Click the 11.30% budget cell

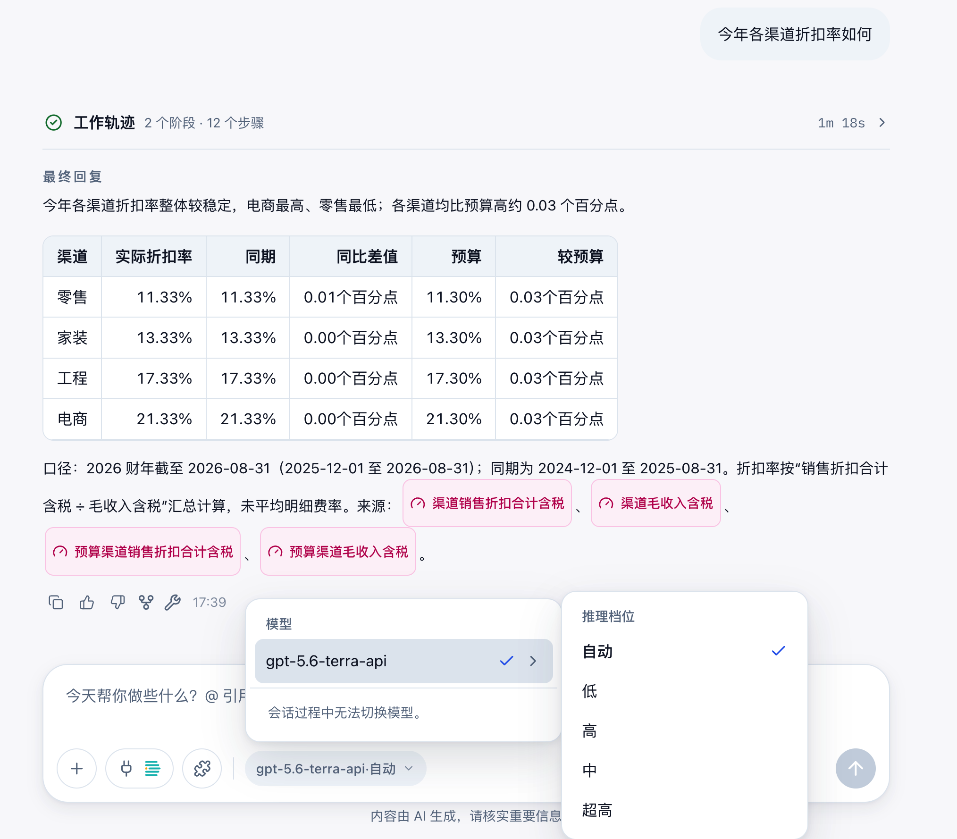pos(454,297)
